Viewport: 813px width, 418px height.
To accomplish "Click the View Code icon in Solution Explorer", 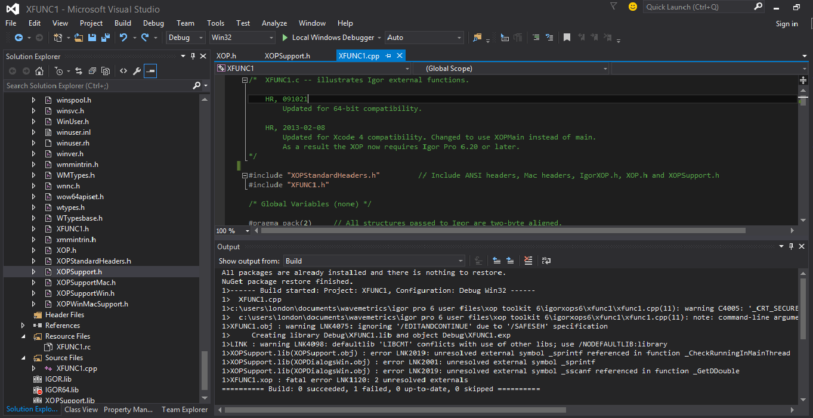I will click(x=123, y=71).
